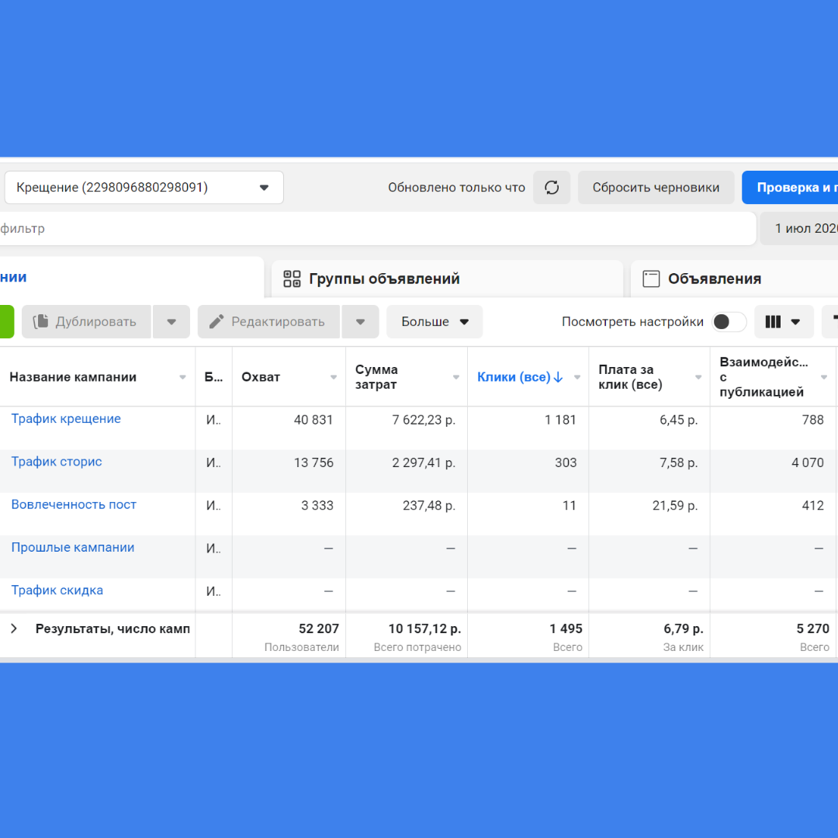This screenshot has height=838, width=838.
Task: Click into the filter search field
Action: [376, 229]
